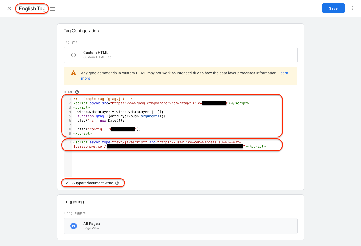361x246 pixels.
Task: Rename the tag title English Tag
Action: (x=32, y=8)
